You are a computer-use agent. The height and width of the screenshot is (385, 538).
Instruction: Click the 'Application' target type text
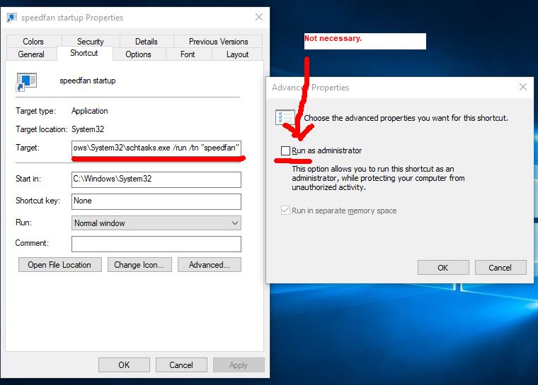coord(90,111)
